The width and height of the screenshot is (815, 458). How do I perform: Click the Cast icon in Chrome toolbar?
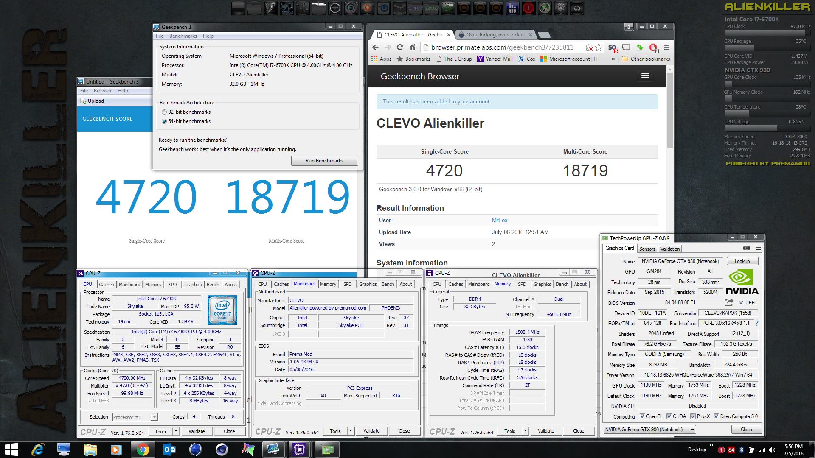(x=626, y=47)
